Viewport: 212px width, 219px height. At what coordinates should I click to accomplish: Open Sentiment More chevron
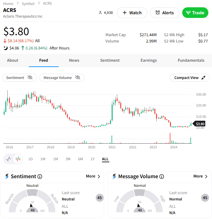click(99, 177)
